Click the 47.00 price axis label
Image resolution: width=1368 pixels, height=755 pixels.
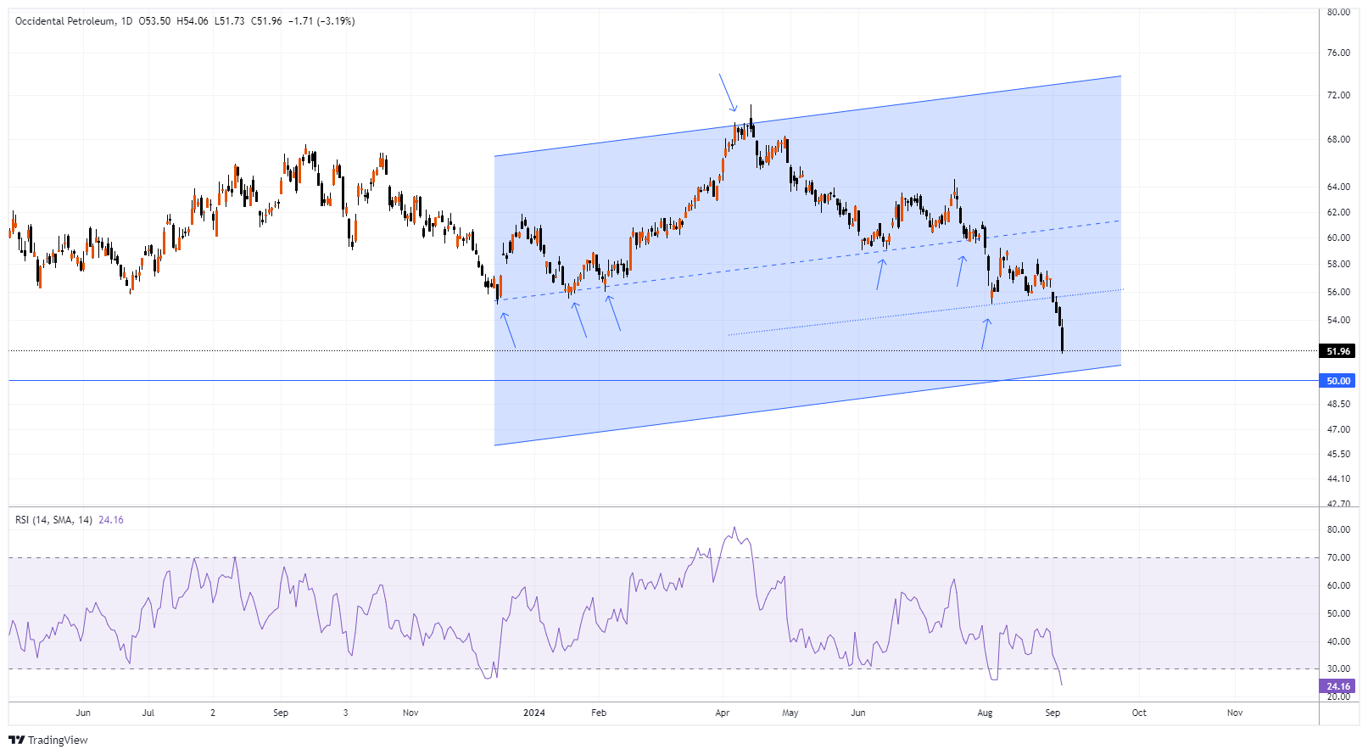(1338, 429)
